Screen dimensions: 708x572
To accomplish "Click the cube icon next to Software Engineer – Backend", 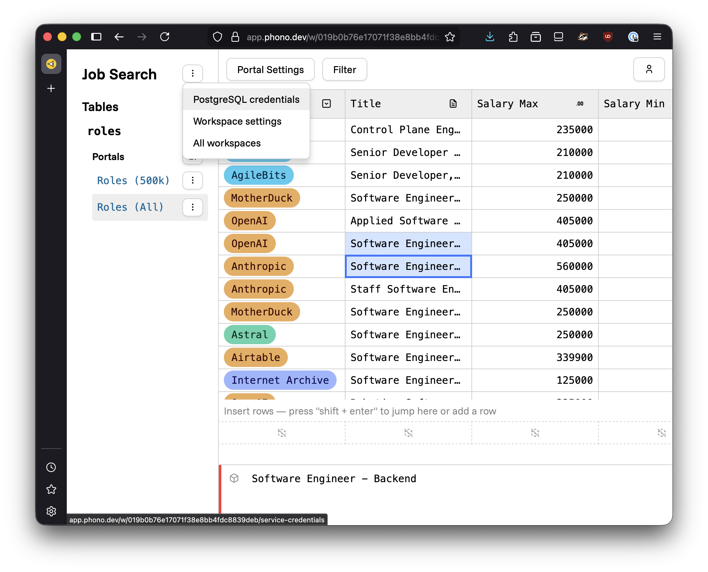I will point(234,478).
